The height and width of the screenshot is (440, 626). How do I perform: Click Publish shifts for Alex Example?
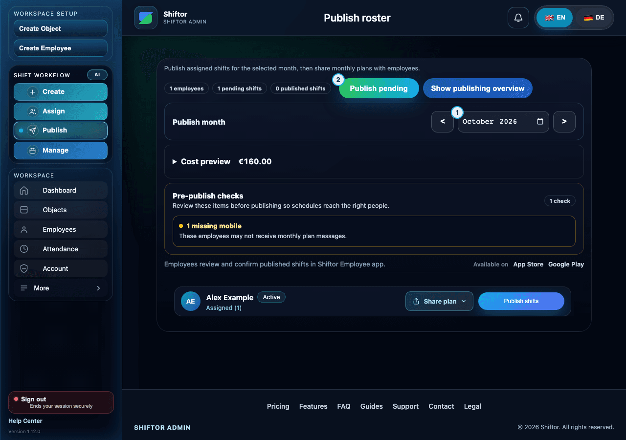pos(521,301)
